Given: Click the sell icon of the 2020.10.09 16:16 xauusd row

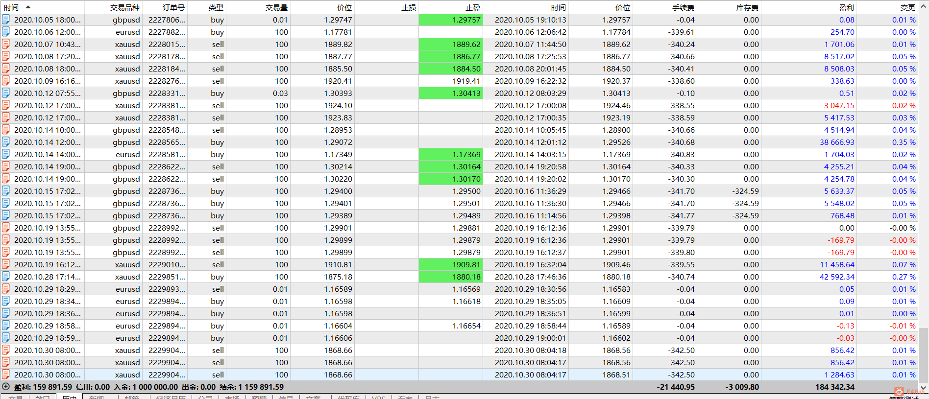Looking at the screenshot, I should tap(6, 81).
